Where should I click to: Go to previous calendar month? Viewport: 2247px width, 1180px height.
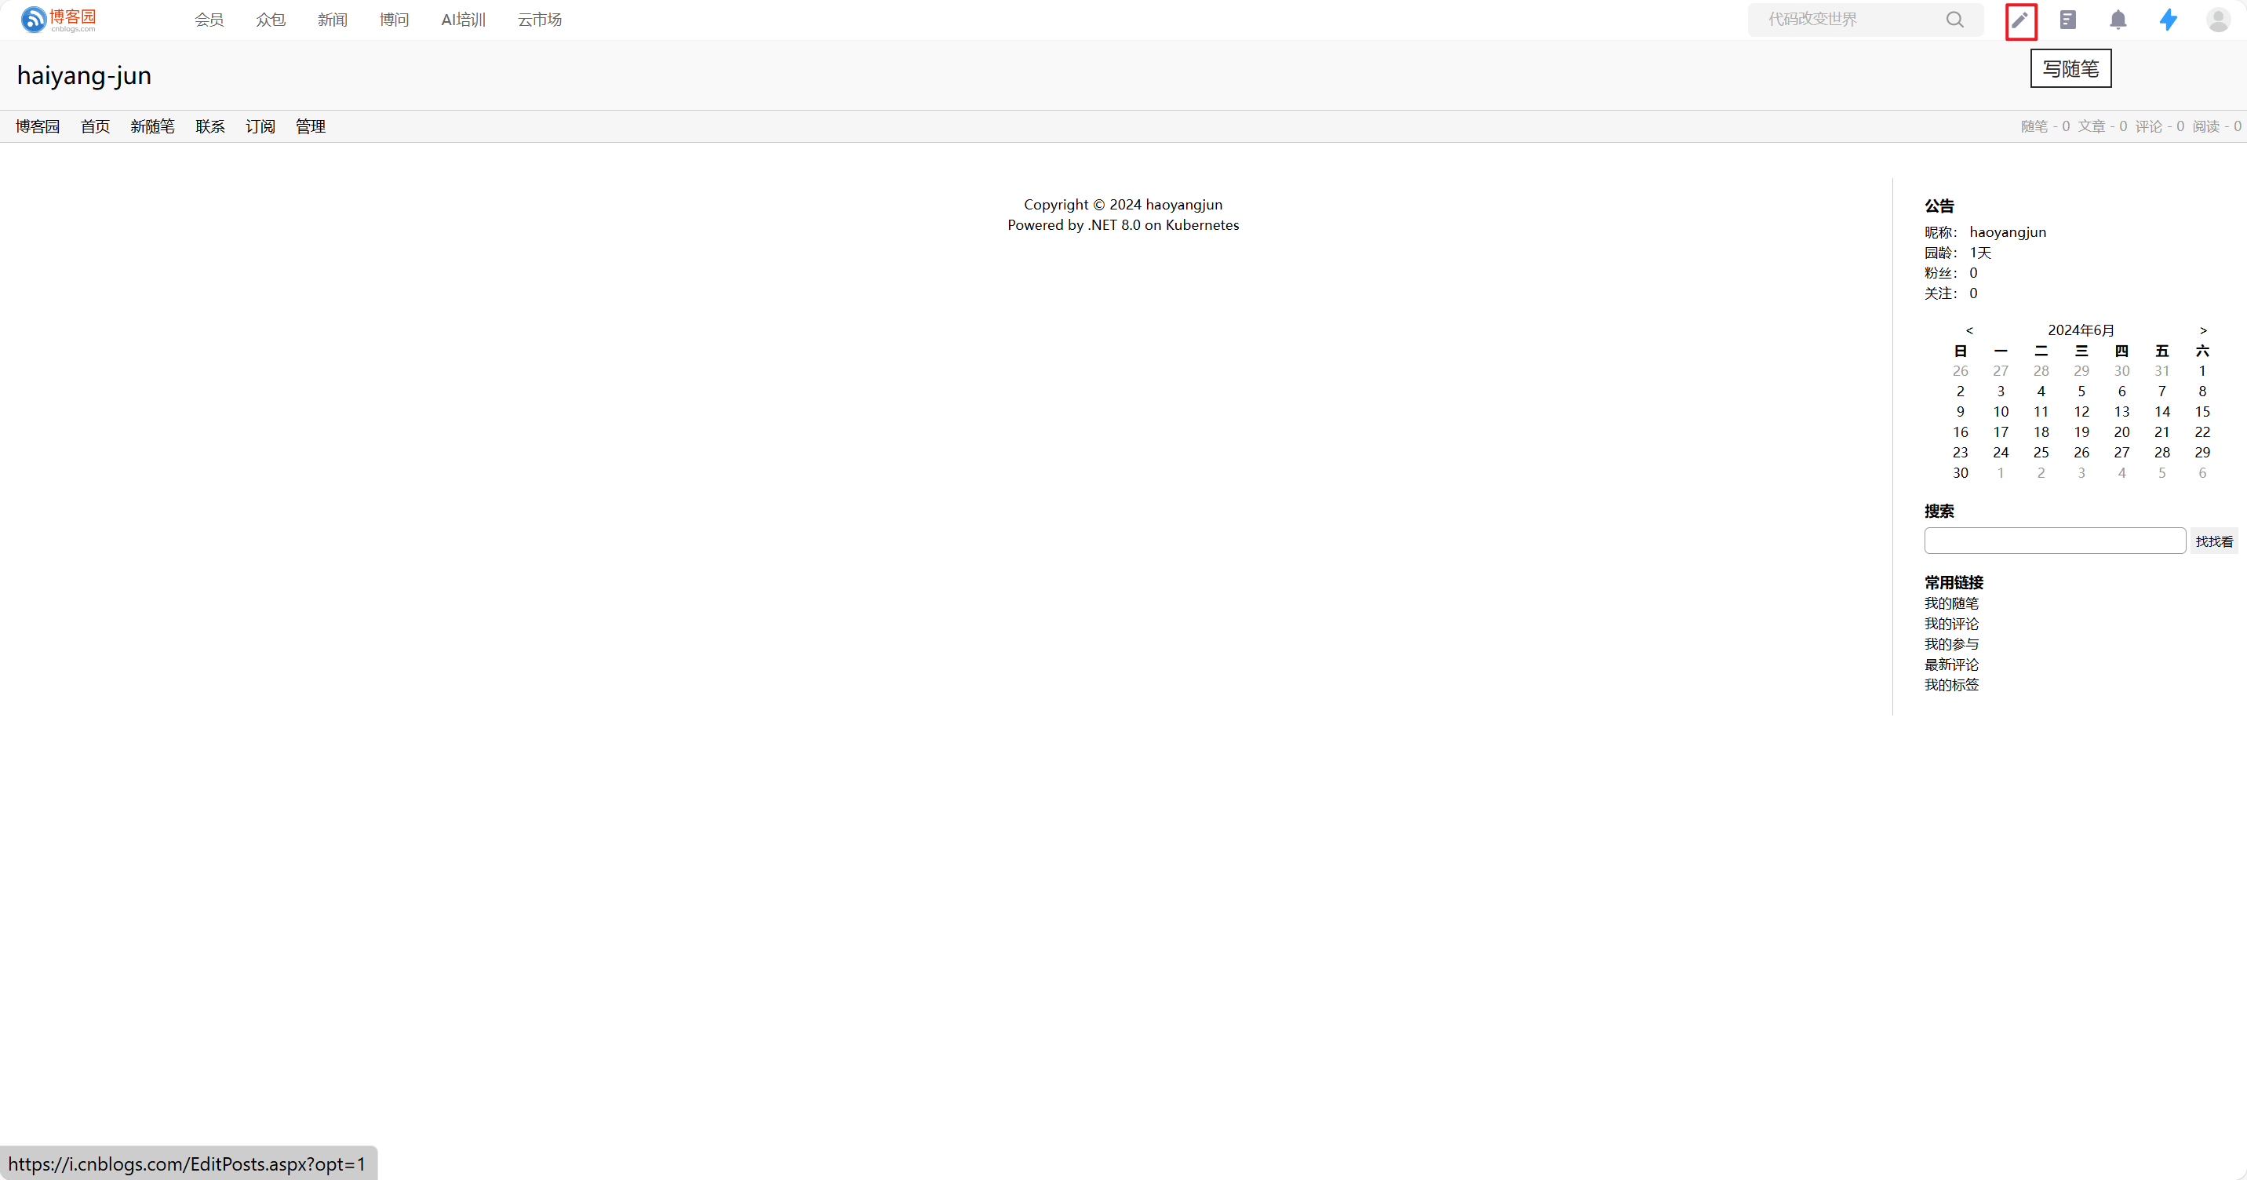1968,330
